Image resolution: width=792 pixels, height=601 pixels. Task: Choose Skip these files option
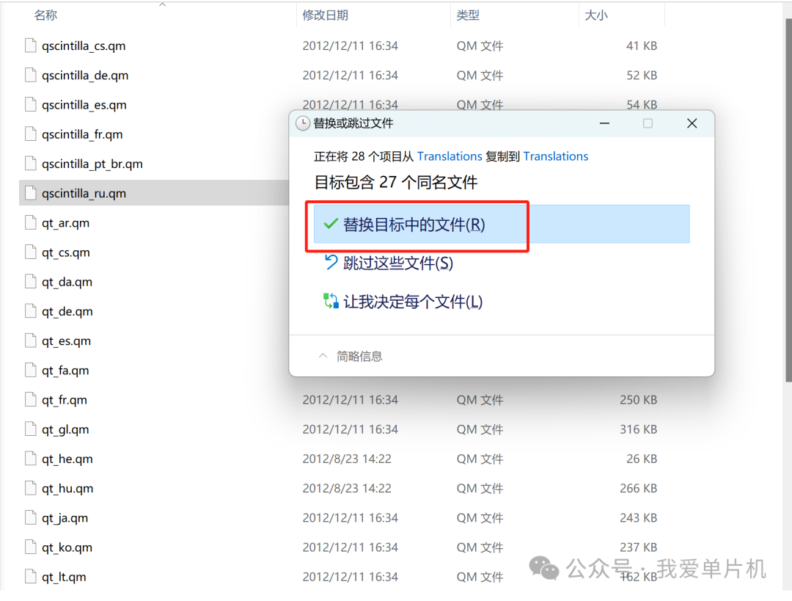tap(389, 263)
